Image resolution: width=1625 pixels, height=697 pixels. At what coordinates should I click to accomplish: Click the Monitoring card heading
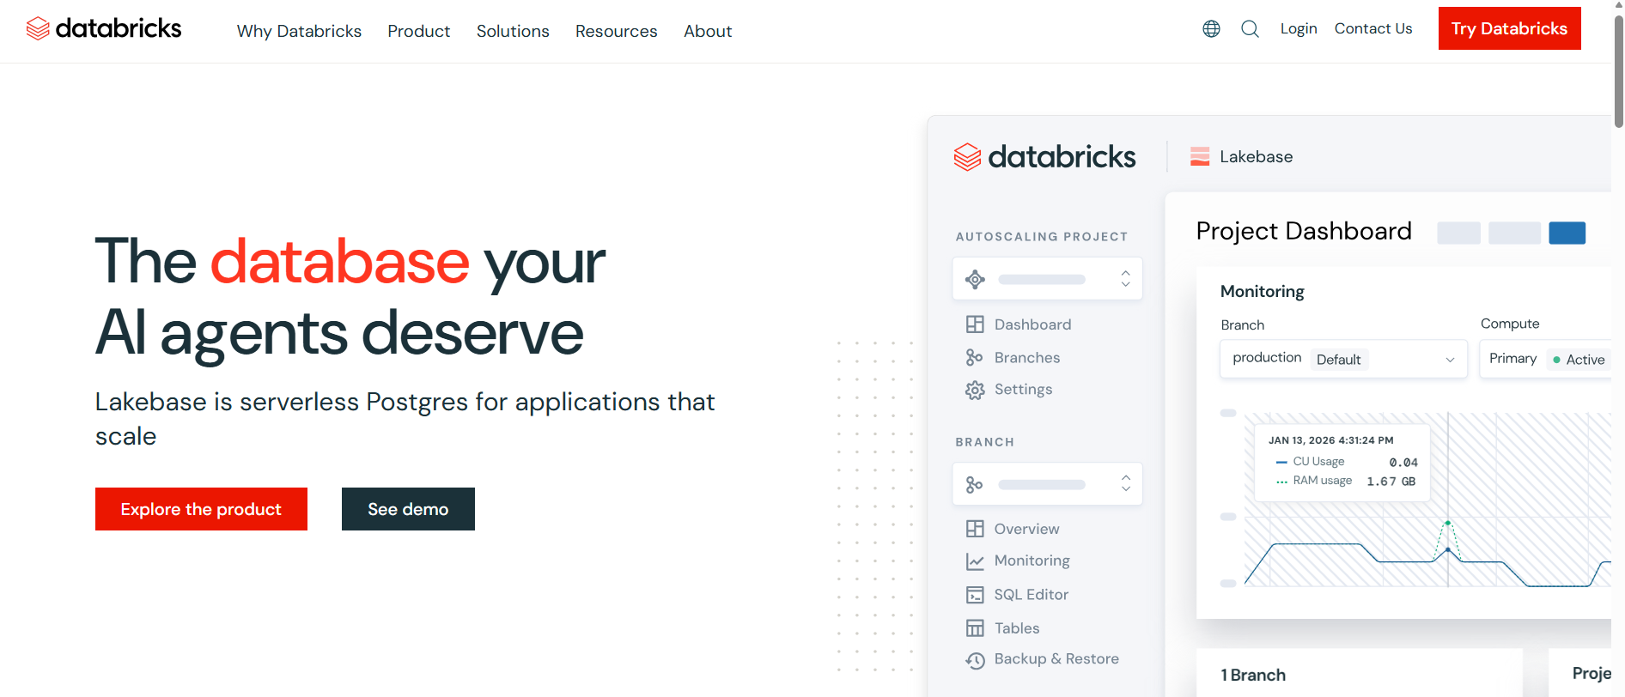(x=1262, y=291)
